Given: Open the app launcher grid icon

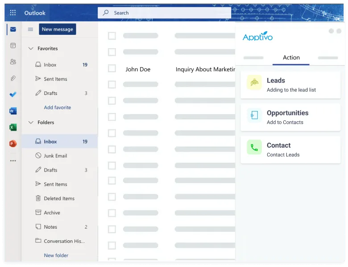Looking at the screenshot, I should [x=13, y=12].
